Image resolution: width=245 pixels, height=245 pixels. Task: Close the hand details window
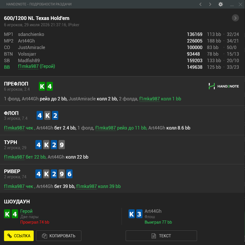pos(240,4)
